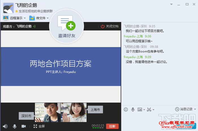Open the window menu triangle in title bar
This screenshot has width=198, height=131.
coord(171,5)
